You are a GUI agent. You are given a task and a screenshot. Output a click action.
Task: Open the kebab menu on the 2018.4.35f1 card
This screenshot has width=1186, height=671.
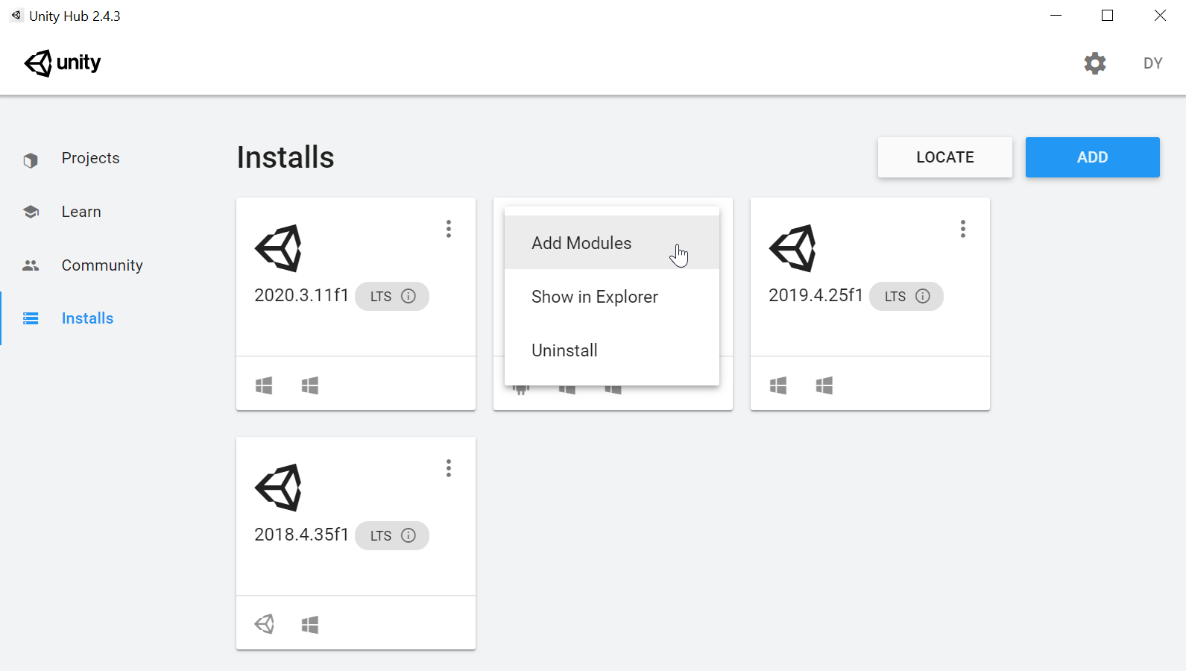pos(449,468)
